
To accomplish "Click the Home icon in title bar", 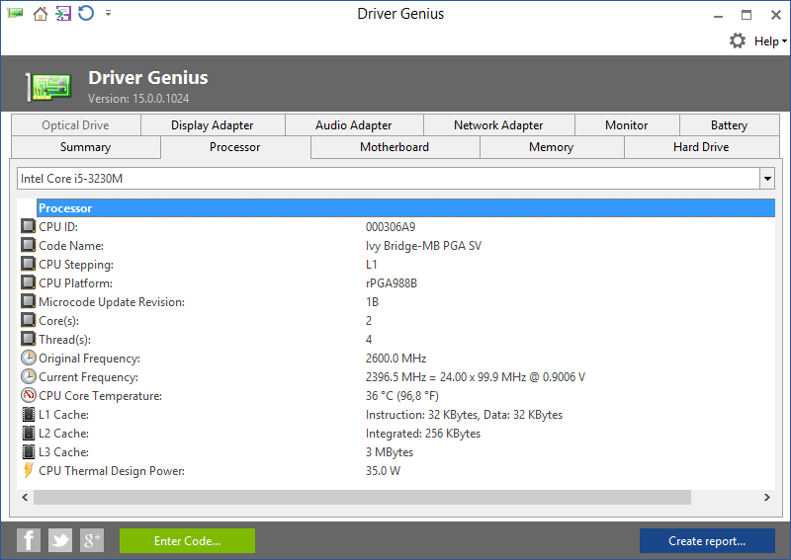I will [40, 14].
